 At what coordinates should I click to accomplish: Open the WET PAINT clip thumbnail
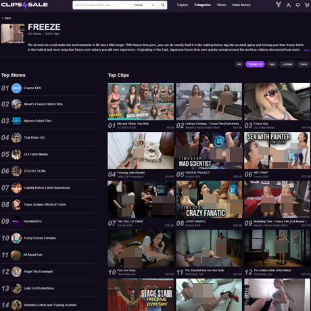tap(277, 151)
